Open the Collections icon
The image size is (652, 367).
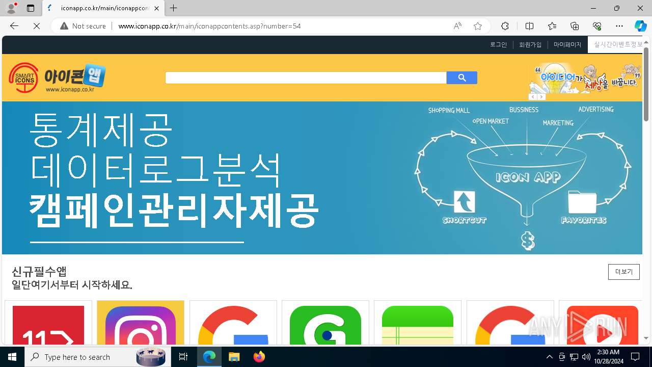tap(575, 26)
